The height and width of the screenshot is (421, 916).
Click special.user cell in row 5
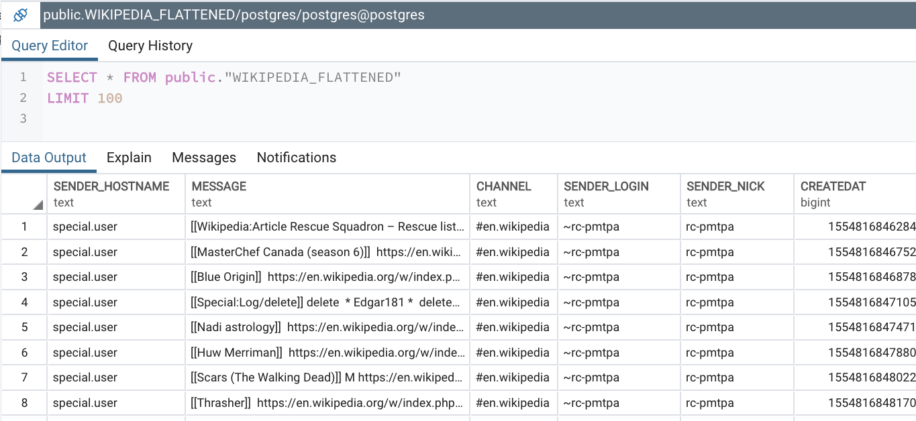tap(116, 327)
